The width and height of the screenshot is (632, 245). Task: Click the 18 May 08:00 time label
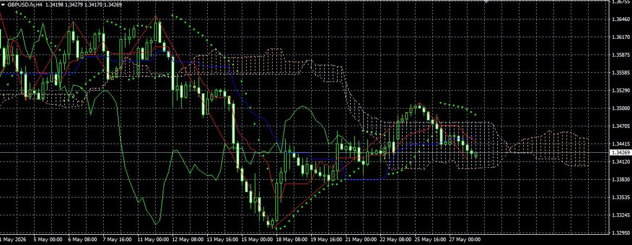click(292, 240)
